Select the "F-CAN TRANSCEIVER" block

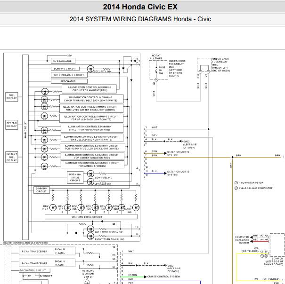click(47, 251)
